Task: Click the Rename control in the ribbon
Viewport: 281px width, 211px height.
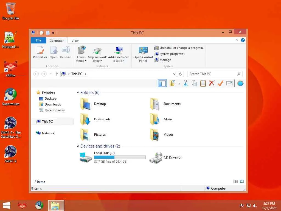Action: (x=66, y=52)
